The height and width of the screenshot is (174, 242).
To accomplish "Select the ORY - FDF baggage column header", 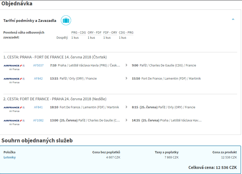I will (x=94, y=33).
